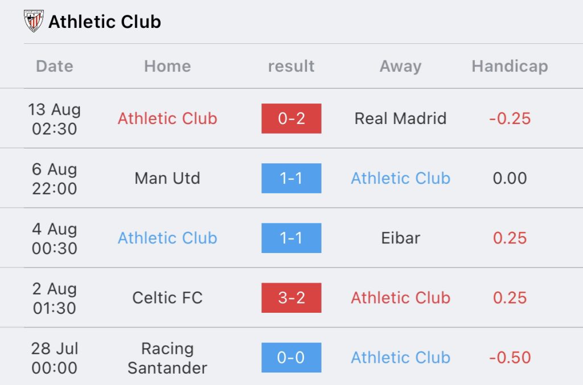Select the Date column header

click(x=55, y=67)
